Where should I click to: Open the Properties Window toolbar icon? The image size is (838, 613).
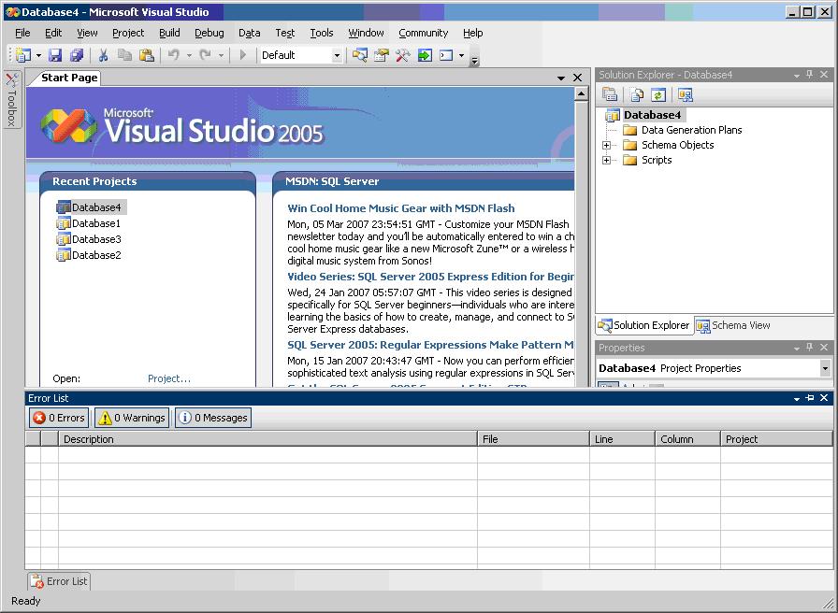[381, 55]
